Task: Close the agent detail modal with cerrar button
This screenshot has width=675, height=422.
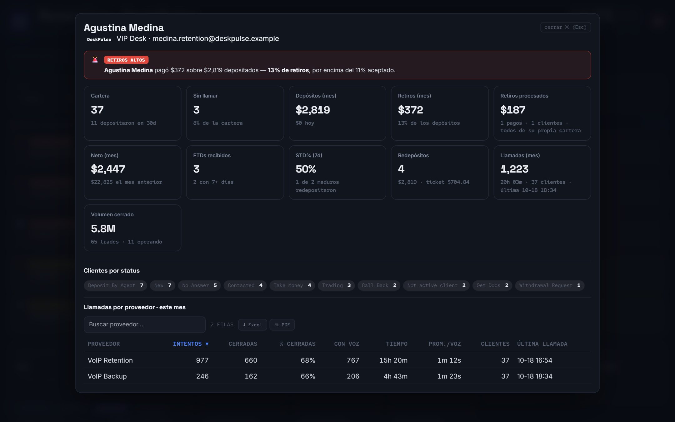Action: [565, 27]
